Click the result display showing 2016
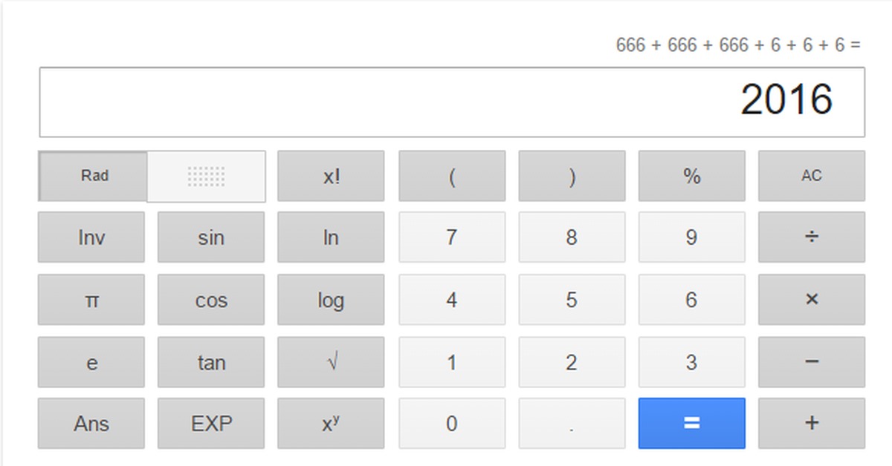This screenshot has height=466, width=892. [451, 102]
